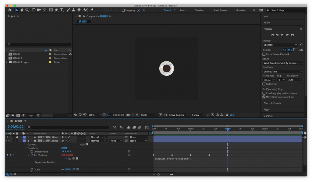Expand 蝌蚪卵 2 Layers folder

point(6,62)
